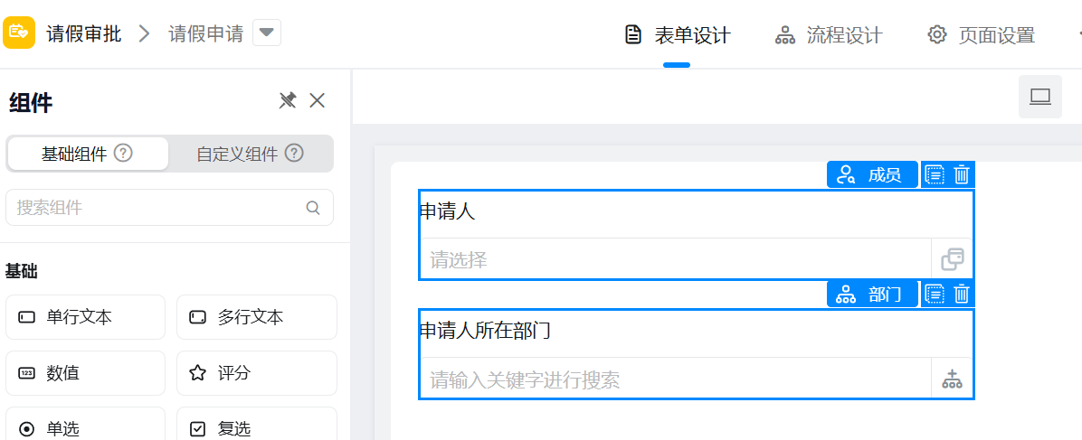Delete the 申请人 member field

[962, 174]
